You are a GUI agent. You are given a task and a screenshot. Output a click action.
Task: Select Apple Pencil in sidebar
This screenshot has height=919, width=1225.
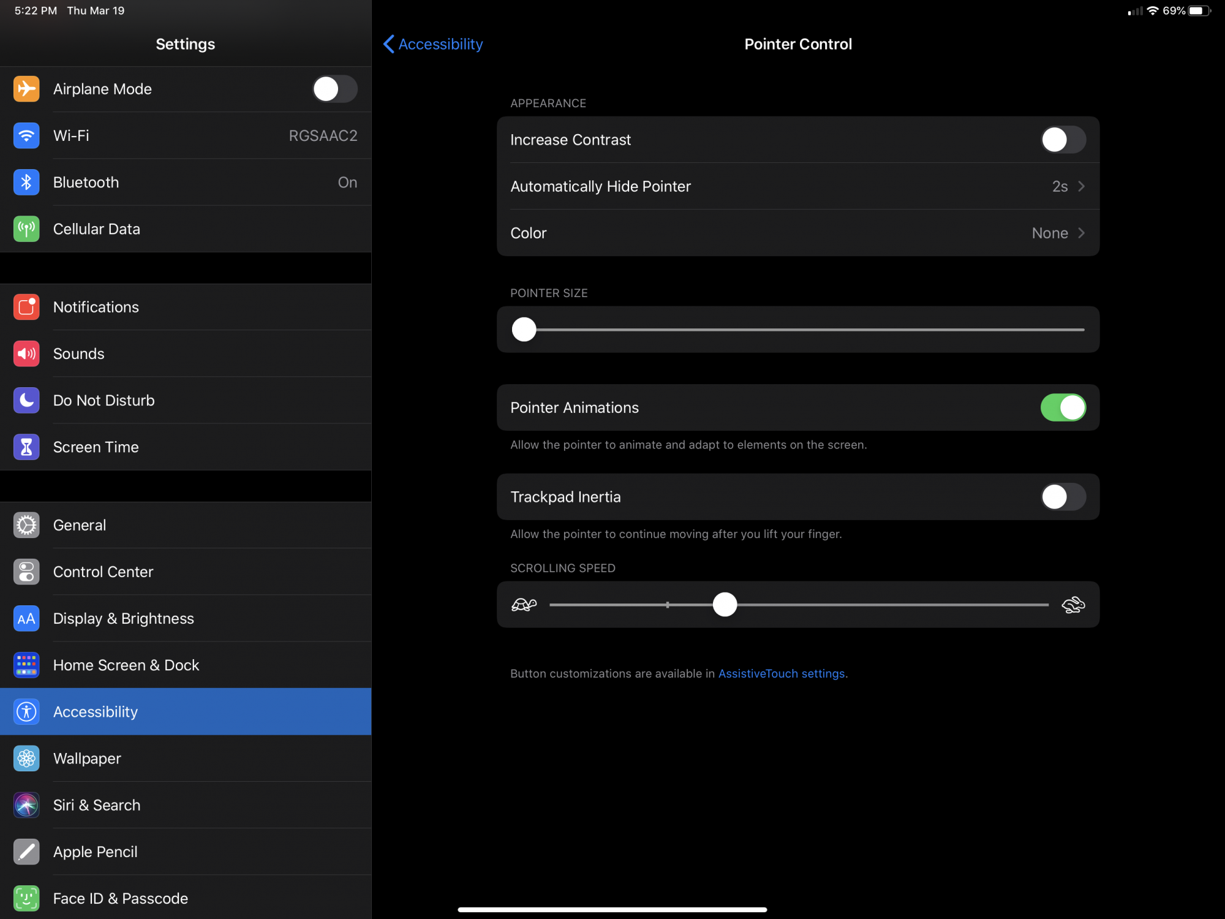(x=186, y=852)
